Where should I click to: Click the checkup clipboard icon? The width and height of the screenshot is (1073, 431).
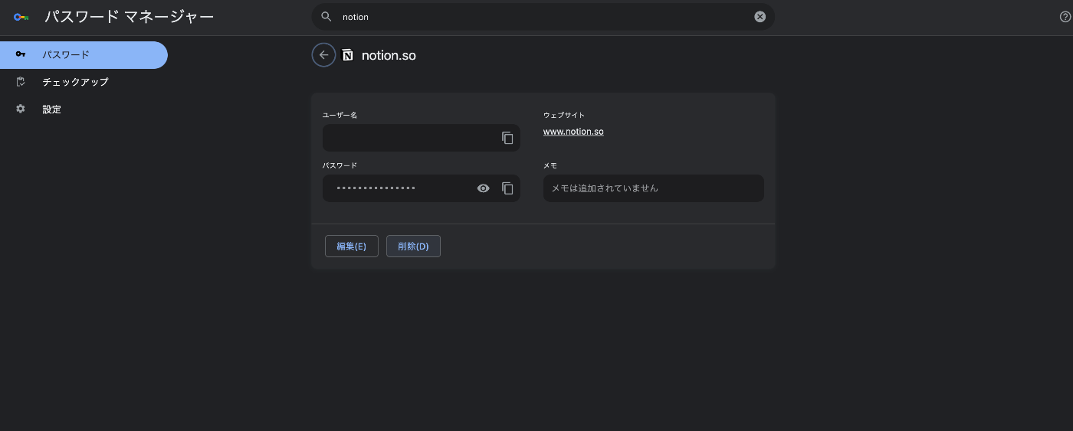point(21,82)
